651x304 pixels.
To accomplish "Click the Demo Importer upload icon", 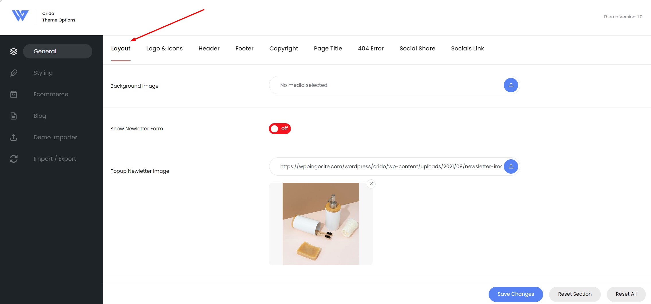I will 13,137.
